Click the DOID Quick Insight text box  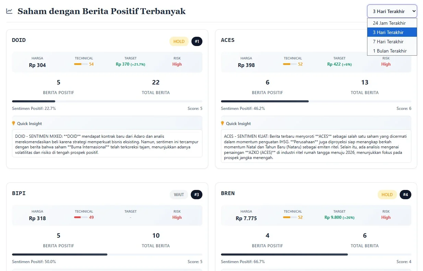point(107,143)
